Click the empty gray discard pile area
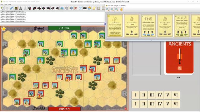This screenshot has width=200, height=112. pyautogui.click(x=146, y=58)
